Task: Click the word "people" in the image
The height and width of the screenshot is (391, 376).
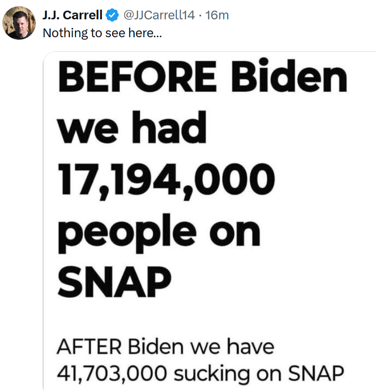Action: click(x=124, y=232)
